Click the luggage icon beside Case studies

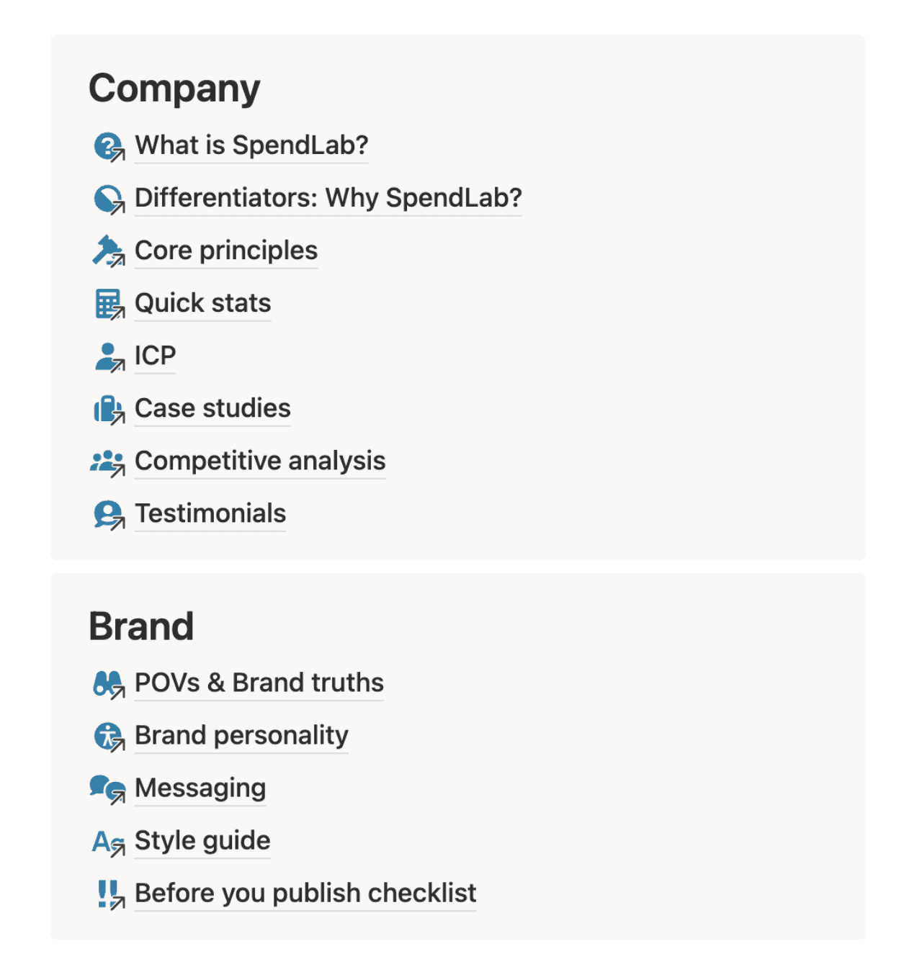click(108, 409)
